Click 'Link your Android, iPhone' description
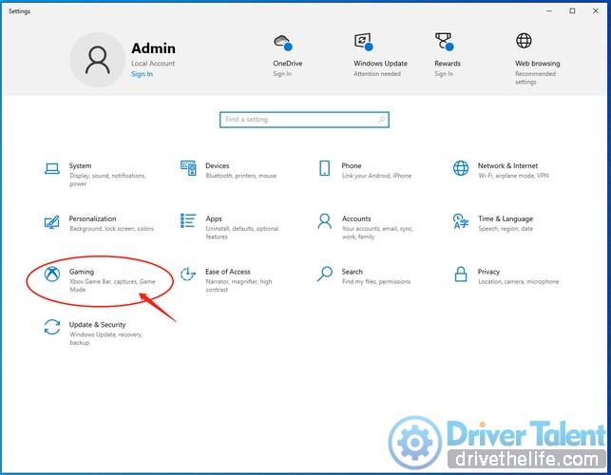Viewport: 611px width, 475px height. click(x=376, y=176)
